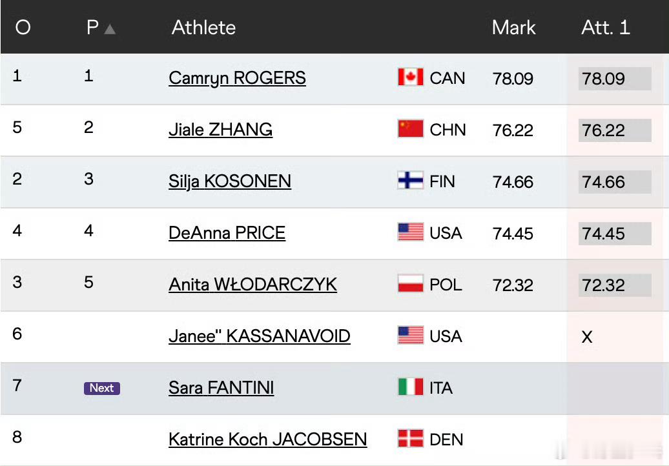Open Katrine Koch JACOBSEN profile link

[267, 439]
